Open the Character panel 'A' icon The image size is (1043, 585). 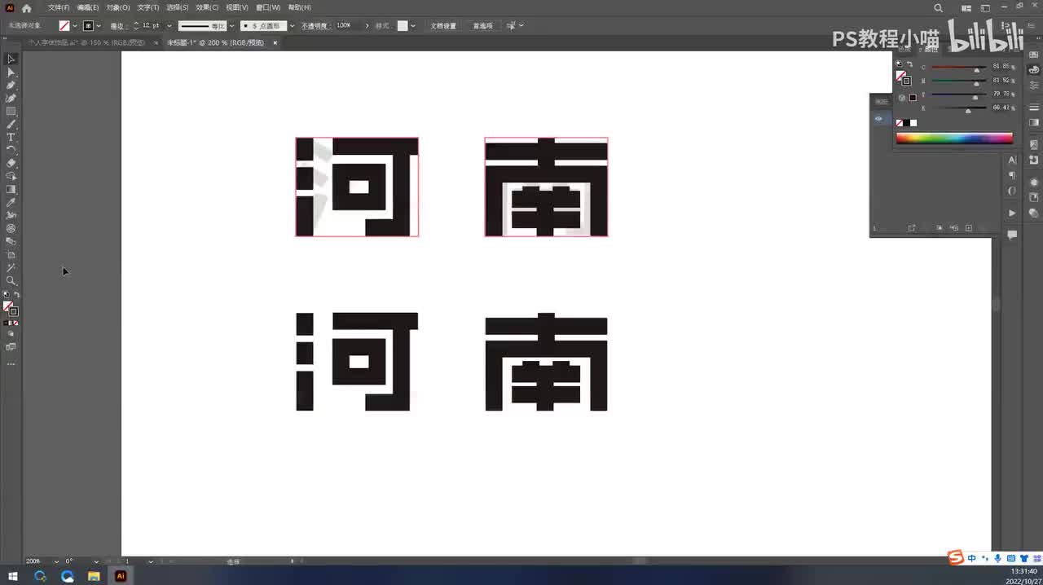coord(1012,161)
